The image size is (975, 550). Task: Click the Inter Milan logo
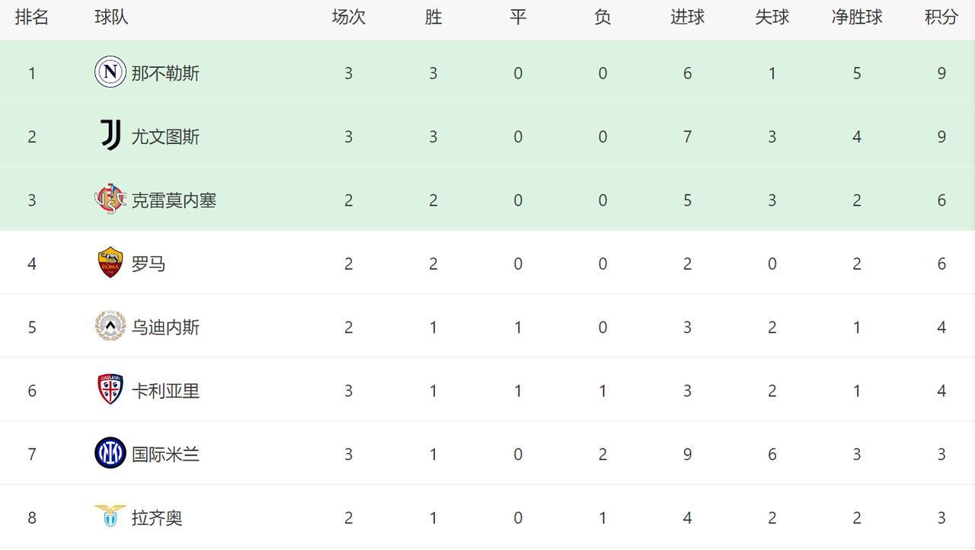110,453
